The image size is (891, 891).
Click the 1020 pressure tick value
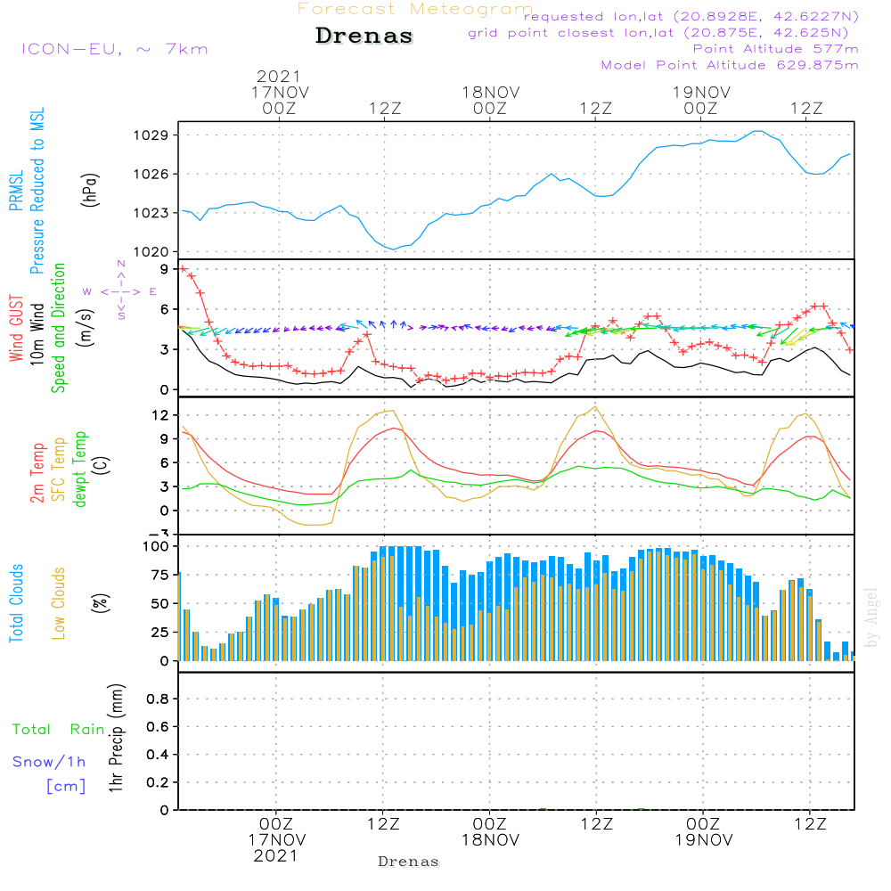click(151, 252)
